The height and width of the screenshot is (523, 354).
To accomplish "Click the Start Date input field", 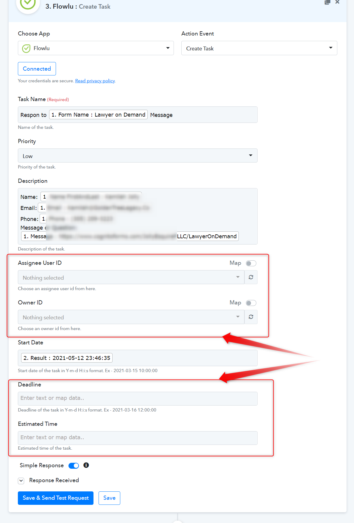I will 138,358.
